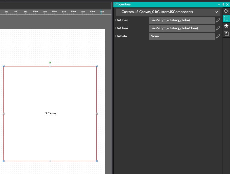Open the bookmarked pages panel icon
Screen dimensions: 230x174
pyautogui.click(x=226, y=34)
